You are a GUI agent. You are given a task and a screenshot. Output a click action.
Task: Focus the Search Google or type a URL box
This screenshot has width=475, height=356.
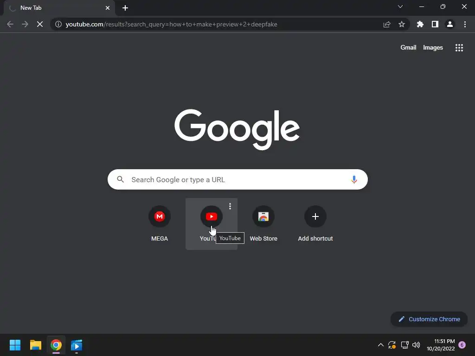click(x=237, y=179)
